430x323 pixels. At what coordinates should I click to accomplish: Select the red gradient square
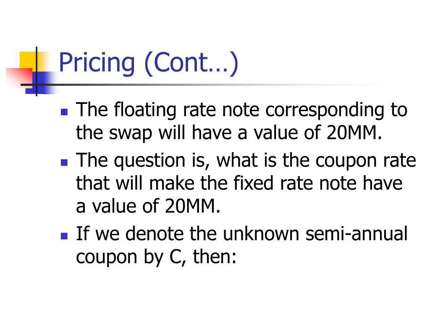[19, 77]
